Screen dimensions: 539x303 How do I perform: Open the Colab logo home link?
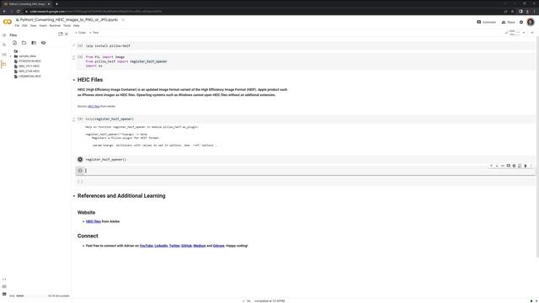[8, 22]
